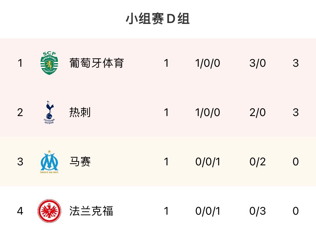Click the 0 points value for 法兰克福

click(296, 211)
